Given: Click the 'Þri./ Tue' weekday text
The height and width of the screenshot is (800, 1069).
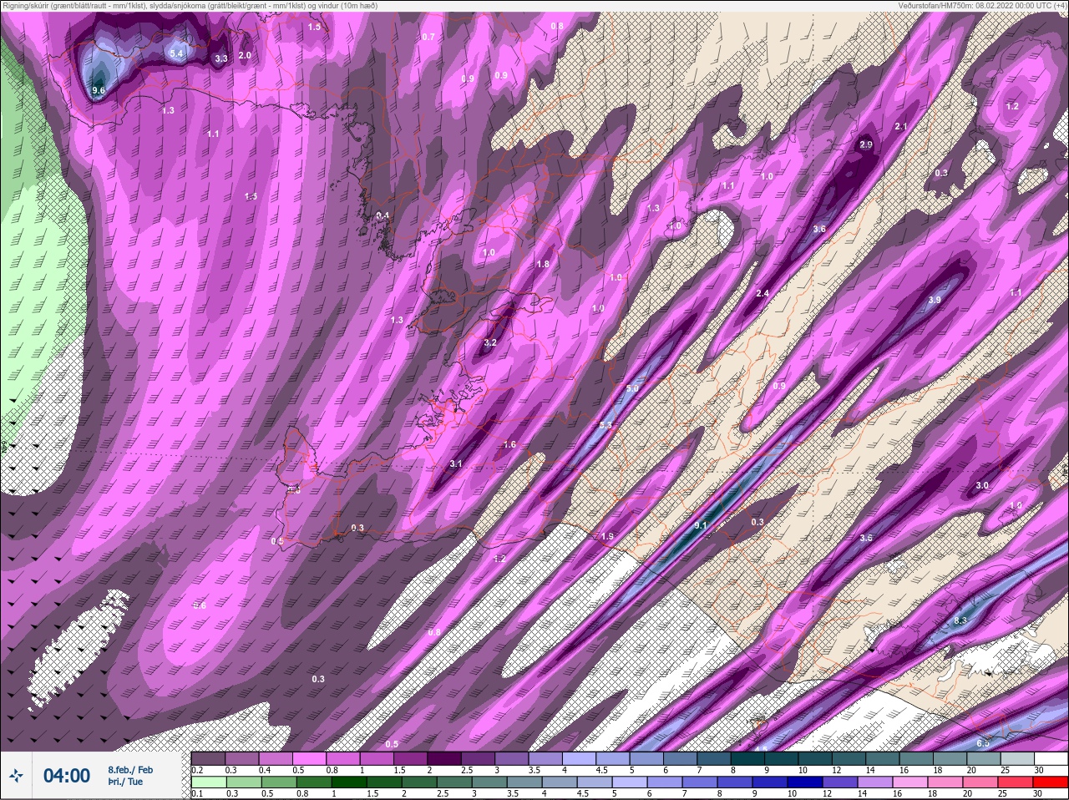Looking at the screenshot, I should (x=125, y=782).
